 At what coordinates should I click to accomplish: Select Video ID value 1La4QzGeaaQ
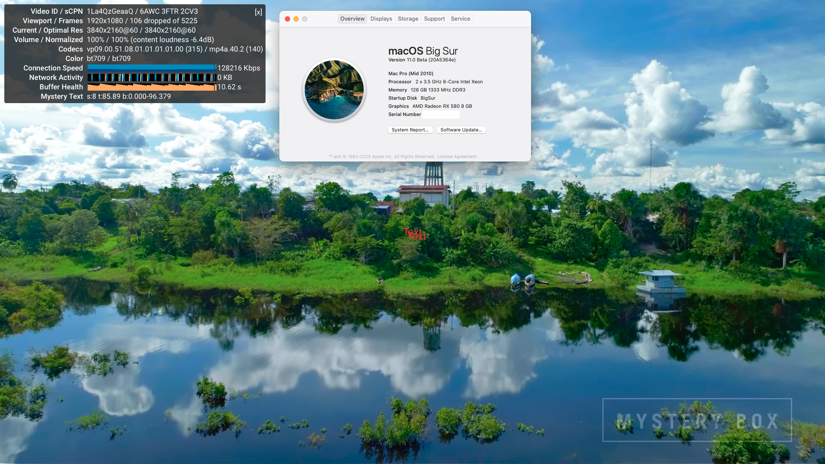[110, 11]
